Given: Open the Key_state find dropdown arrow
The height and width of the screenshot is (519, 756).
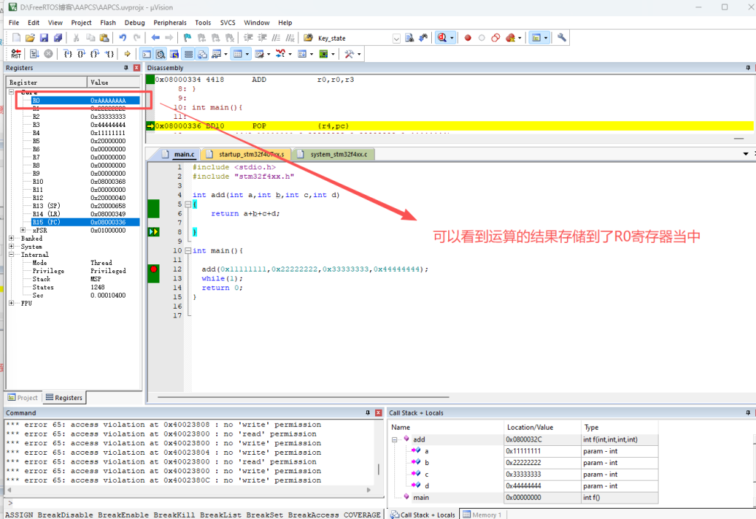Looking at the screenshot, I should (396, 38).
